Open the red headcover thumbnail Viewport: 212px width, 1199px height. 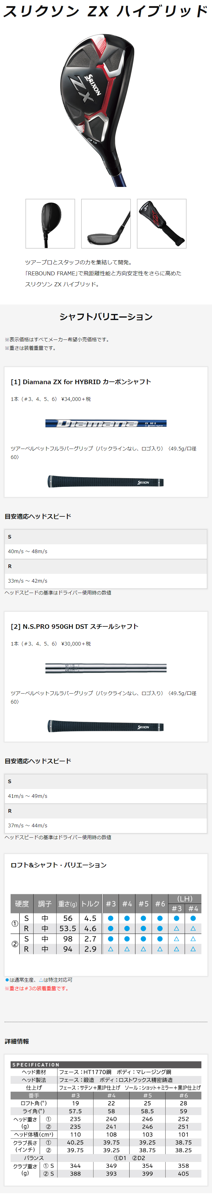pos(161,223)
